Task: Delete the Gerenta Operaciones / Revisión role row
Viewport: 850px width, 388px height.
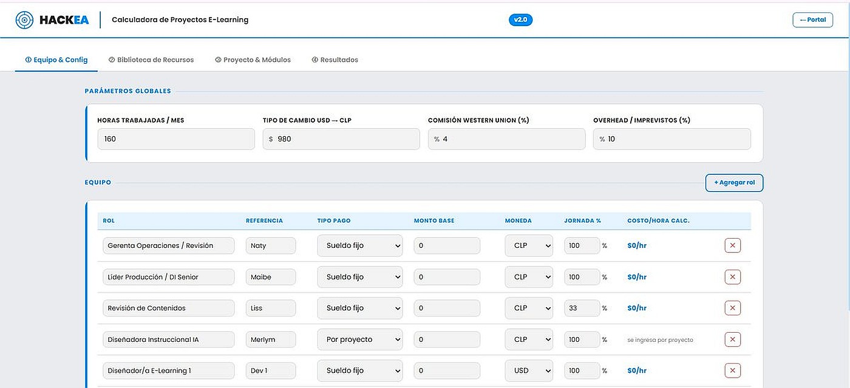Action: pyautogui.click(x=732, y=245)
